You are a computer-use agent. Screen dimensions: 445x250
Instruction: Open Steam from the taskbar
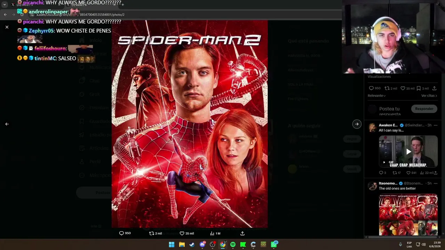point(192,244)
